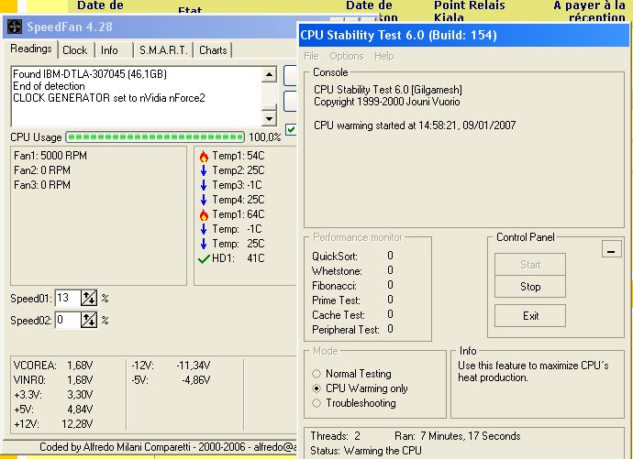Select the Normal Testing radio option
Screen dimensions: 633x459
point(316,374)
